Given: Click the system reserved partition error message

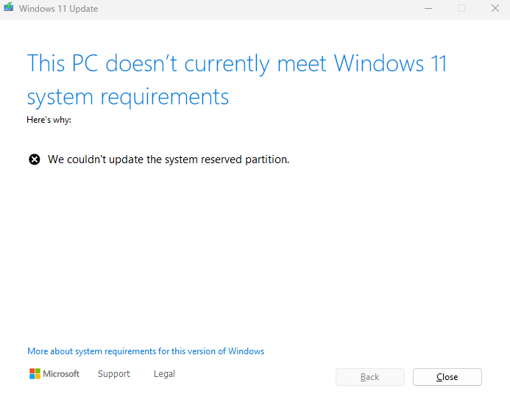Looking at the screenshot, I should point(169,159).
